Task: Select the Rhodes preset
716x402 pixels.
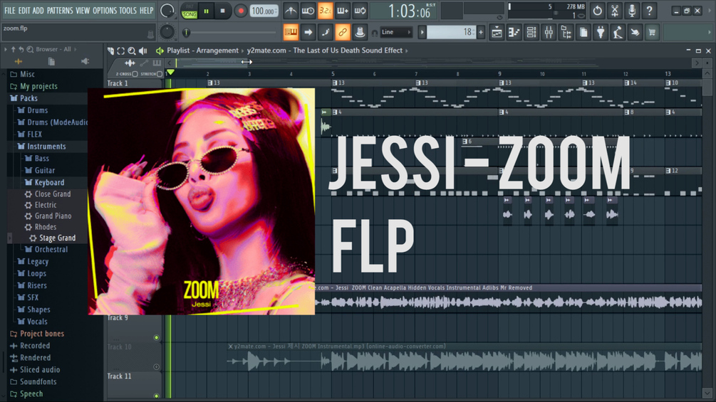Action: (45, 227)
